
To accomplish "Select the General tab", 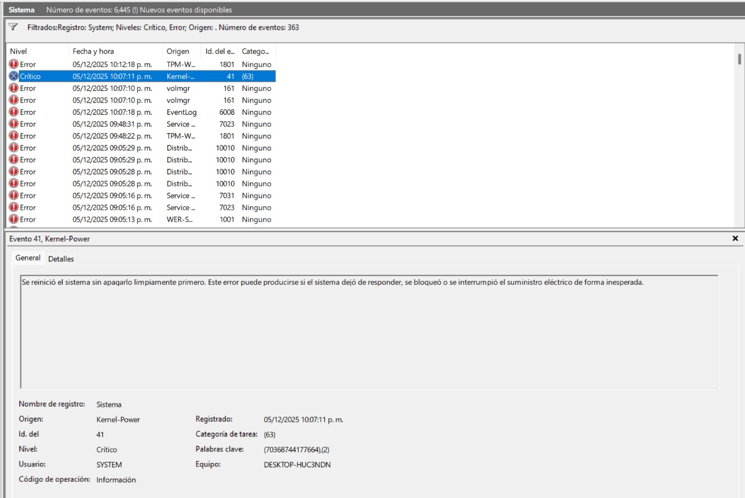I will 28,258.
